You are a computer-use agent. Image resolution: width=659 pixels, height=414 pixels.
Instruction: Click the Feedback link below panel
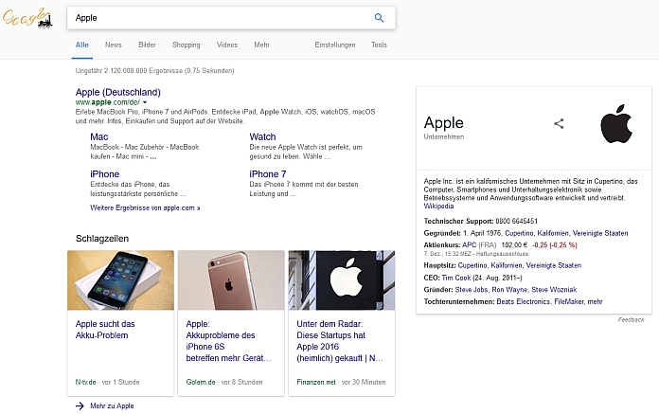[631, 320]
